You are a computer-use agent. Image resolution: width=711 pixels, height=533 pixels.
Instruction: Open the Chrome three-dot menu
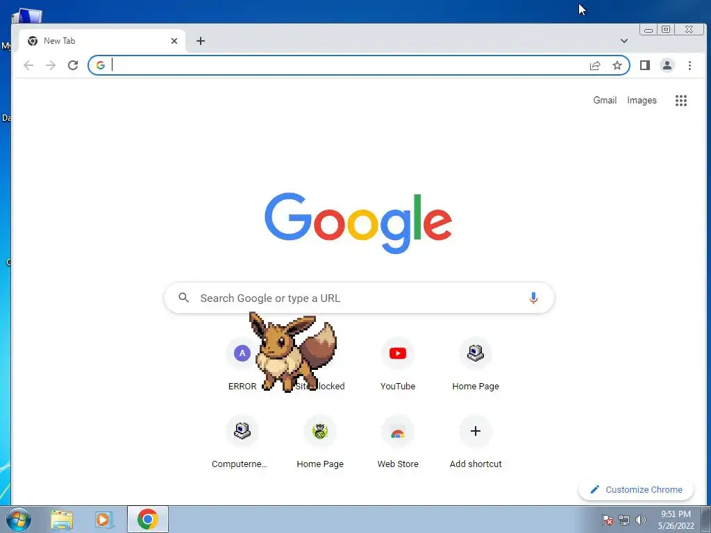pos(689,65)
